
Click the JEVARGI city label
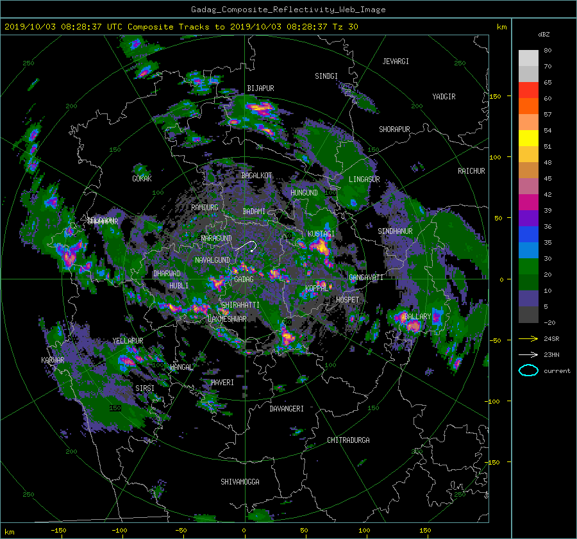[x=396, y=62]
